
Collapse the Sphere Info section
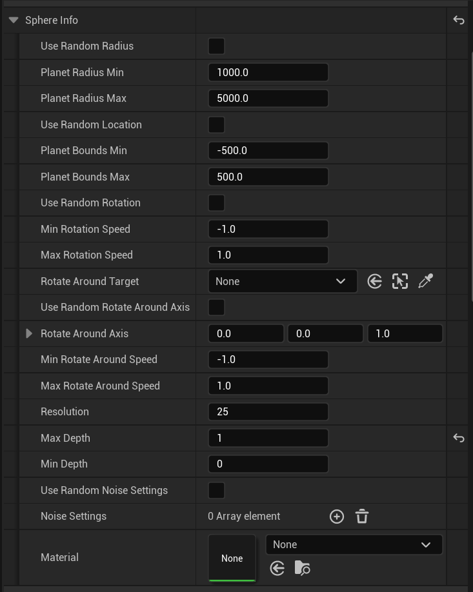[14, 20]
